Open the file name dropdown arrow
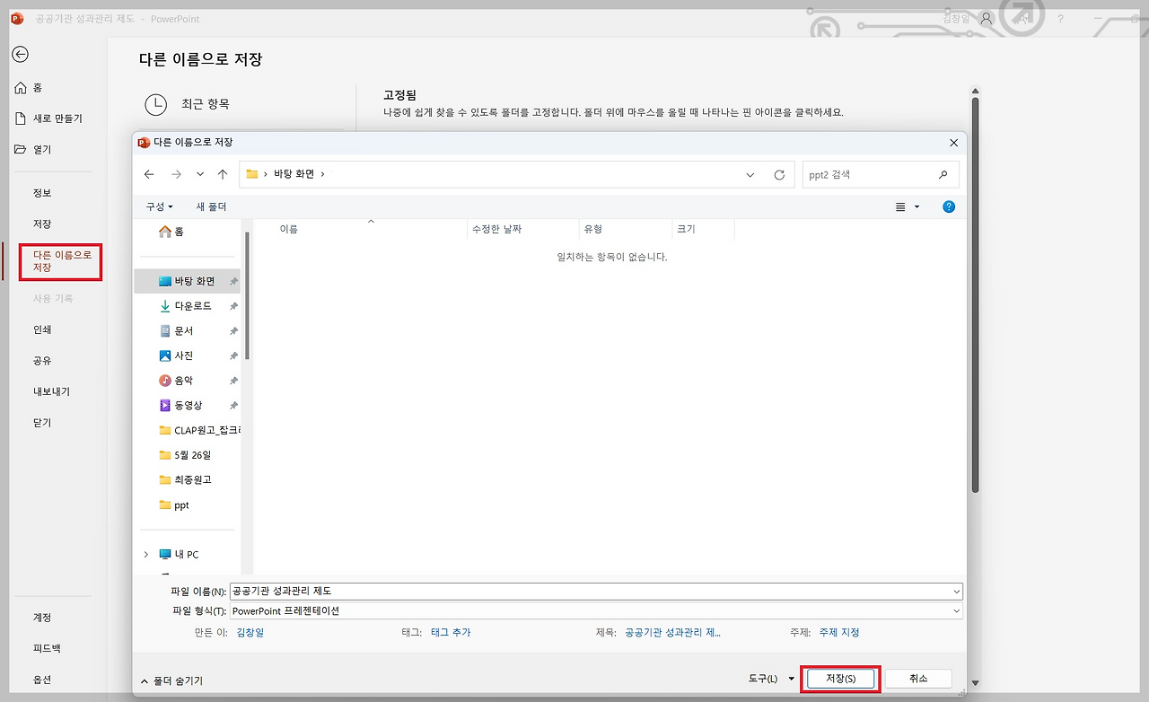This screenshot has width=1149, height=702. pyautogui.click(x=957, y=592)
